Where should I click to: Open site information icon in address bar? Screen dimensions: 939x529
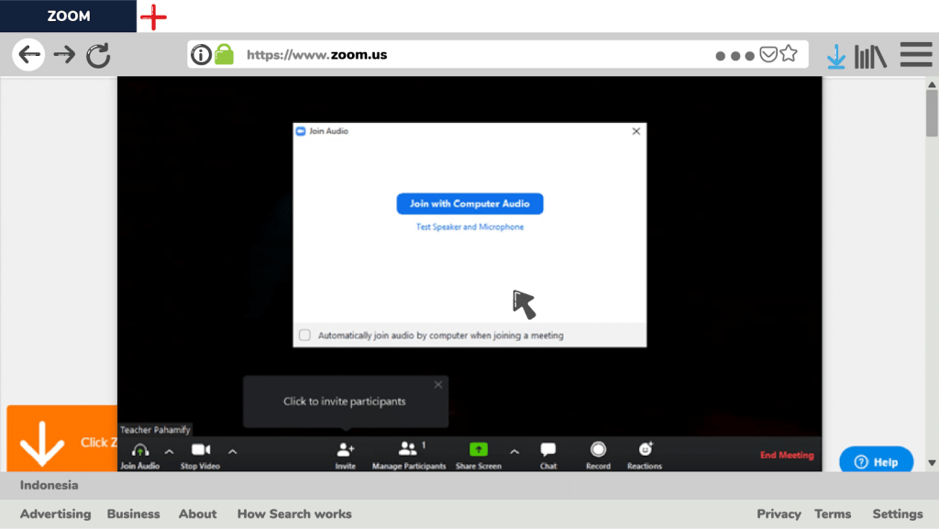click(x=201, y=54)
